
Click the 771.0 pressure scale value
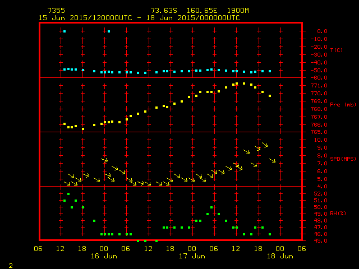click(x=319, y=85)
